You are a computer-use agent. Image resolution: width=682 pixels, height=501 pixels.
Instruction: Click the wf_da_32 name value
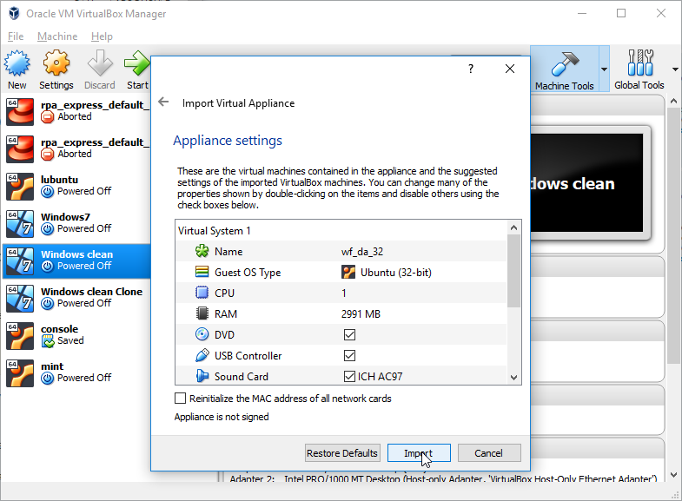point(362,252)
